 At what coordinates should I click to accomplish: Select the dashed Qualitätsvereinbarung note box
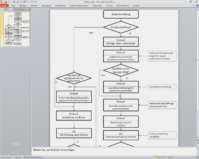[x=162, y=87]
